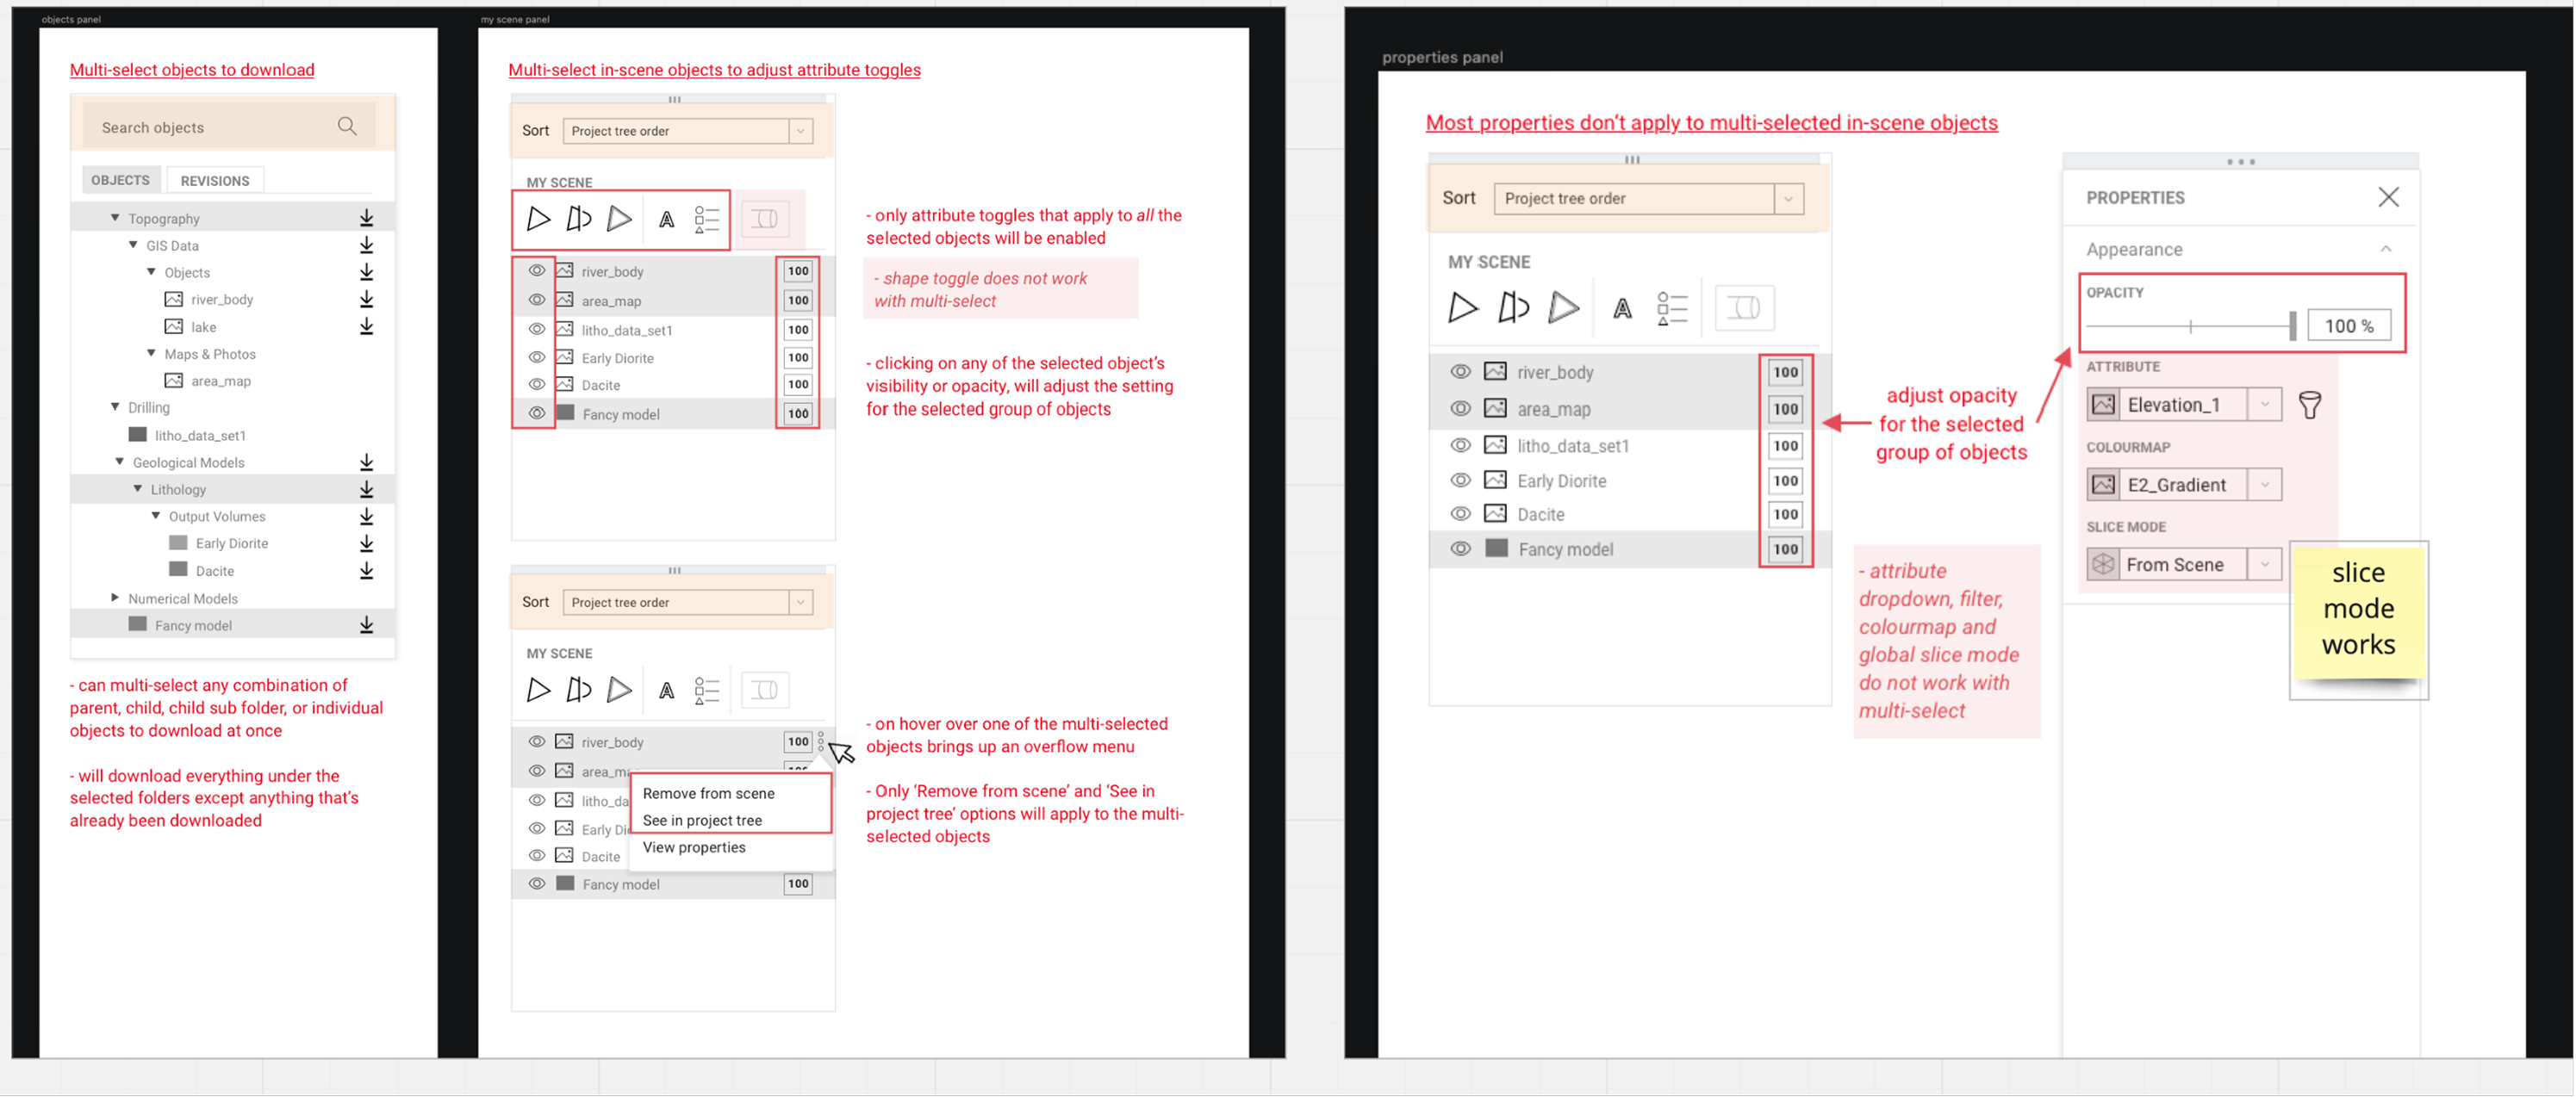Click opacity value 100 for Fancy model in properties scene list
This screenshot has height=1097, width=2576.
1785,548
